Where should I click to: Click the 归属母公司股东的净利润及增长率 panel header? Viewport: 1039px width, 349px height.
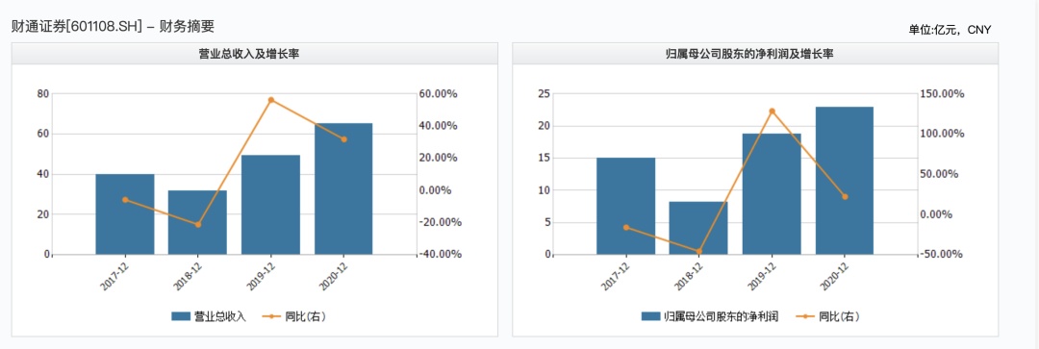point(755,54)
